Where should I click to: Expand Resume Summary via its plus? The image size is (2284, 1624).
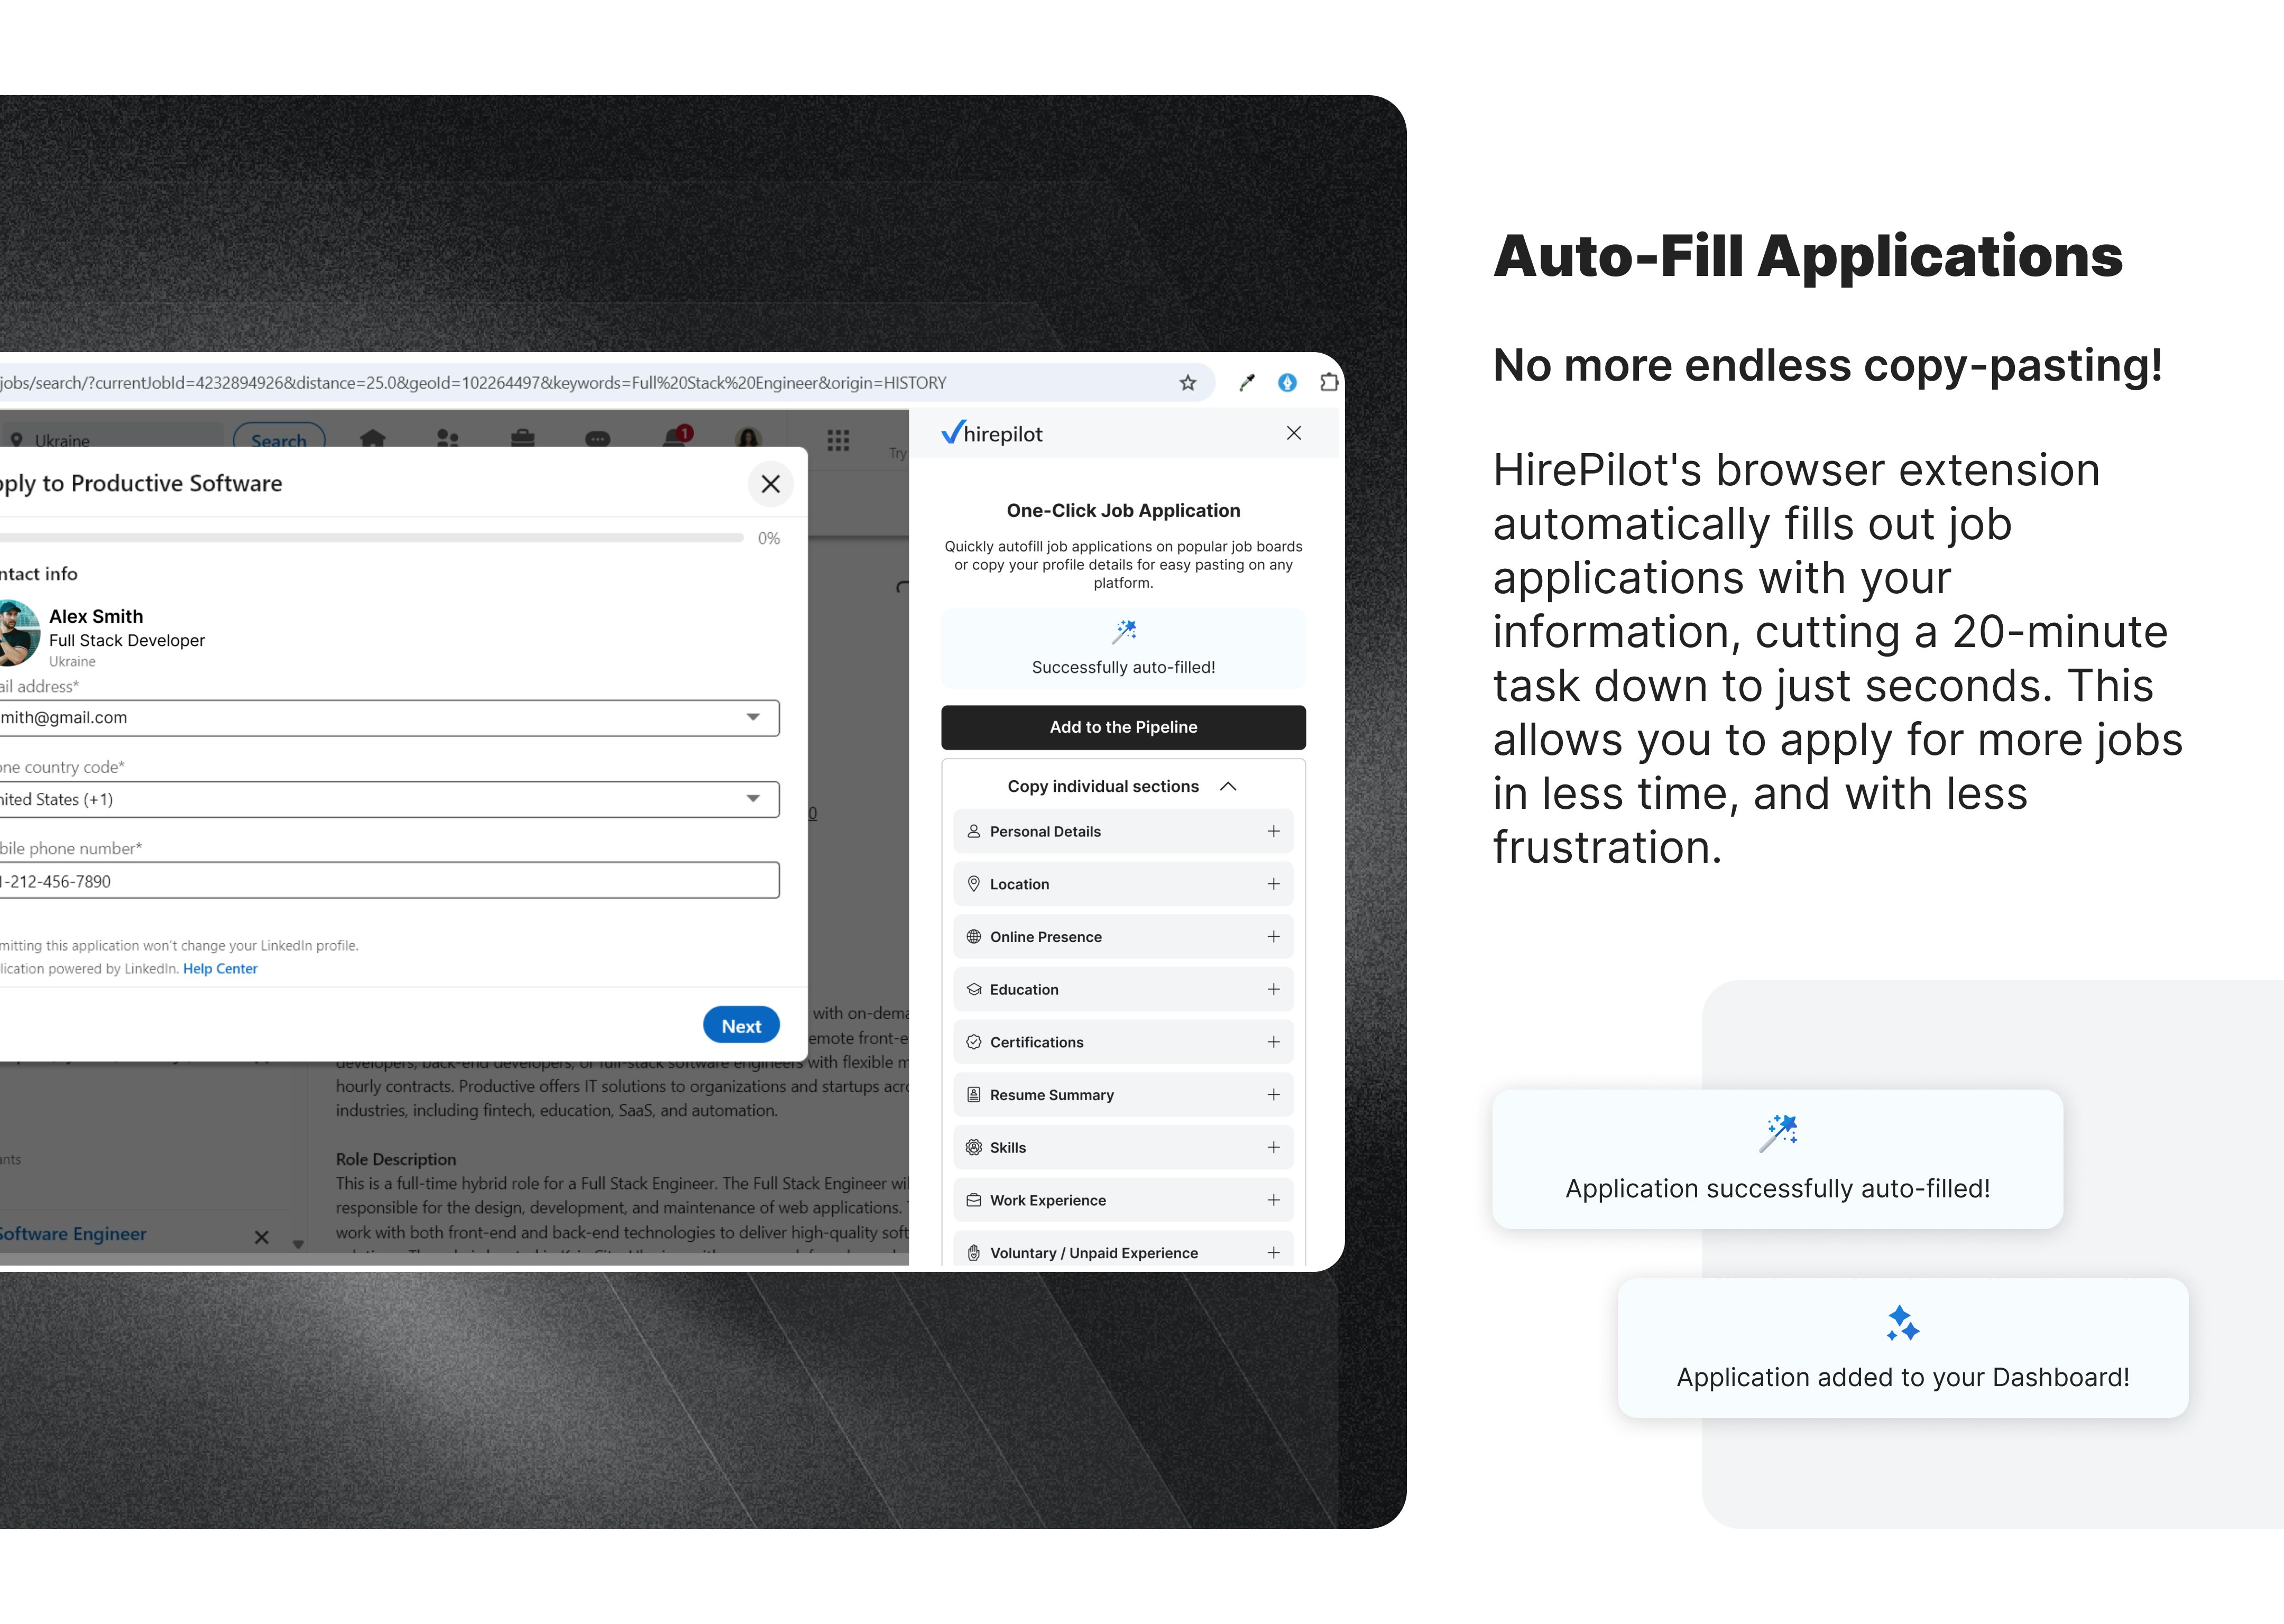click(x=1273, y=1095)
